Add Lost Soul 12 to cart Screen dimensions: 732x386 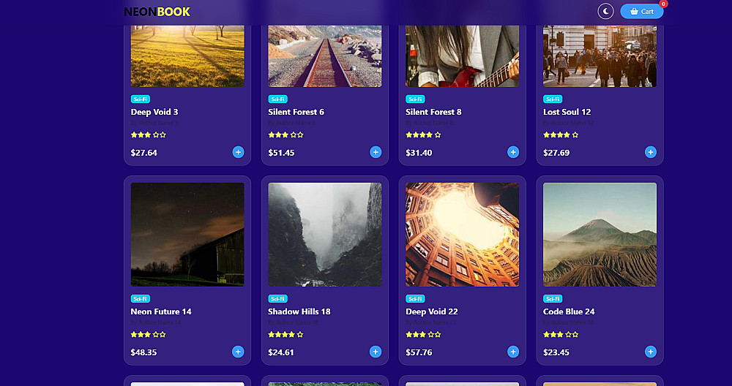[x=650, y=152]
